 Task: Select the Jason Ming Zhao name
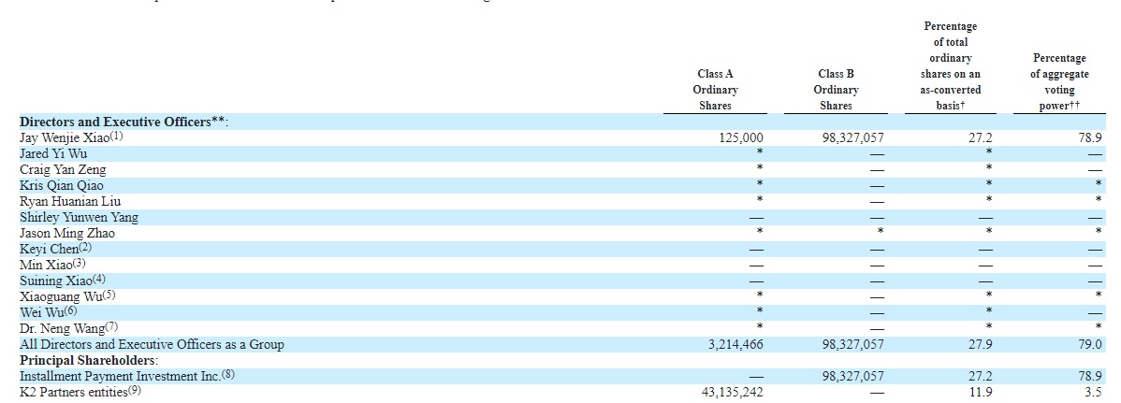66,233
